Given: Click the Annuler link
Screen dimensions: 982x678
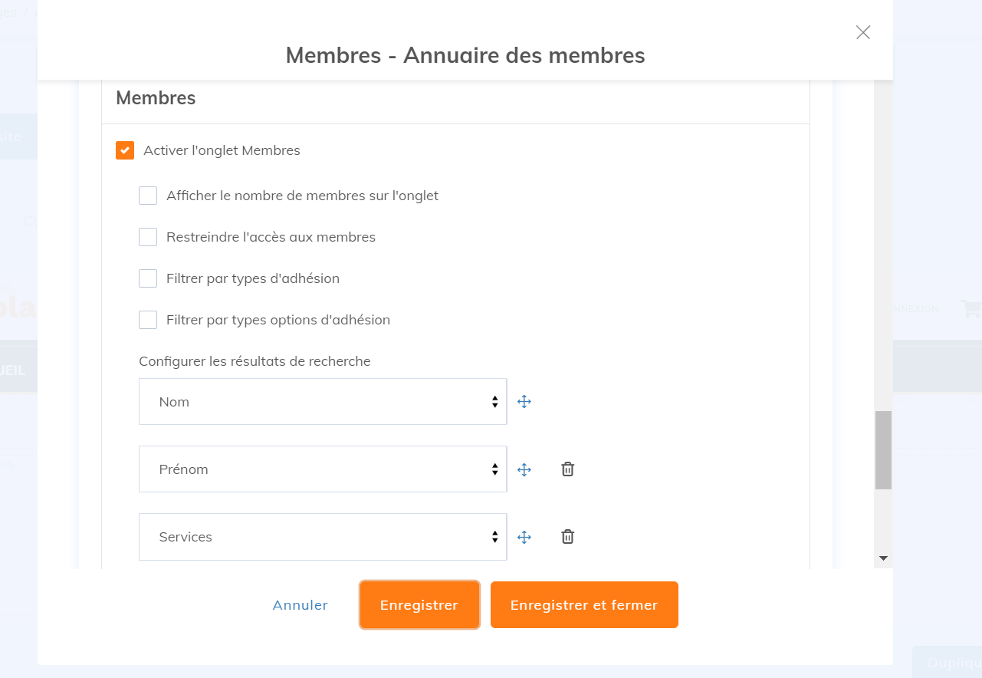Looking at the screenshot, I should point(300,605).
